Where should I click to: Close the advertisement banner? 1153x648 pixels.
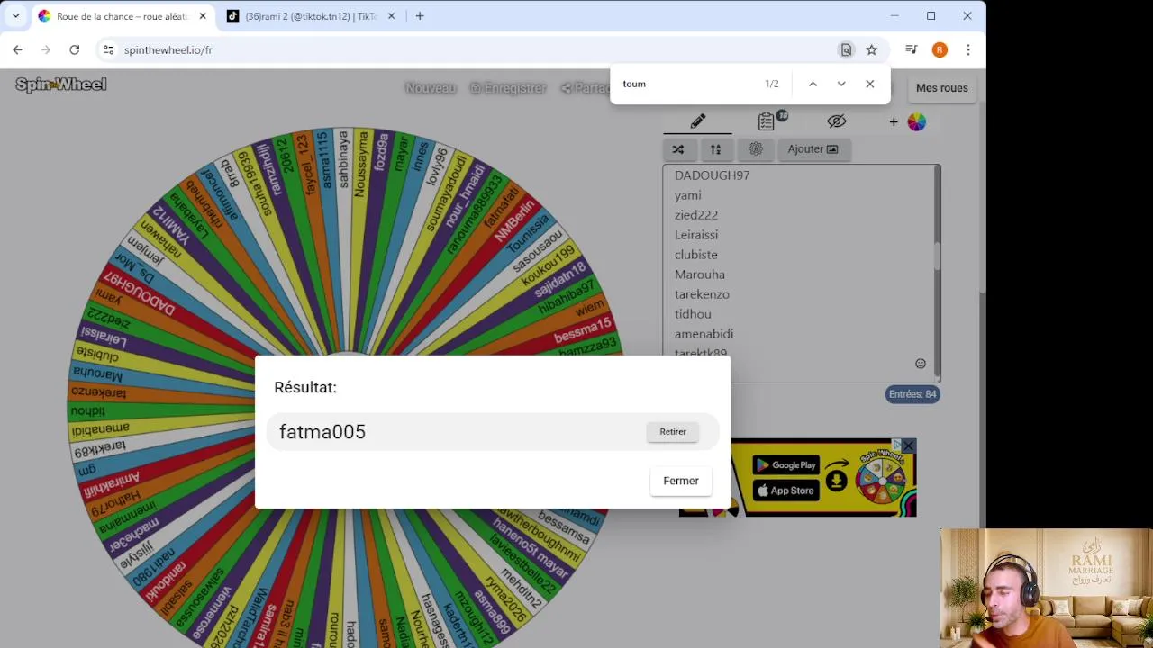click(909, 445)
